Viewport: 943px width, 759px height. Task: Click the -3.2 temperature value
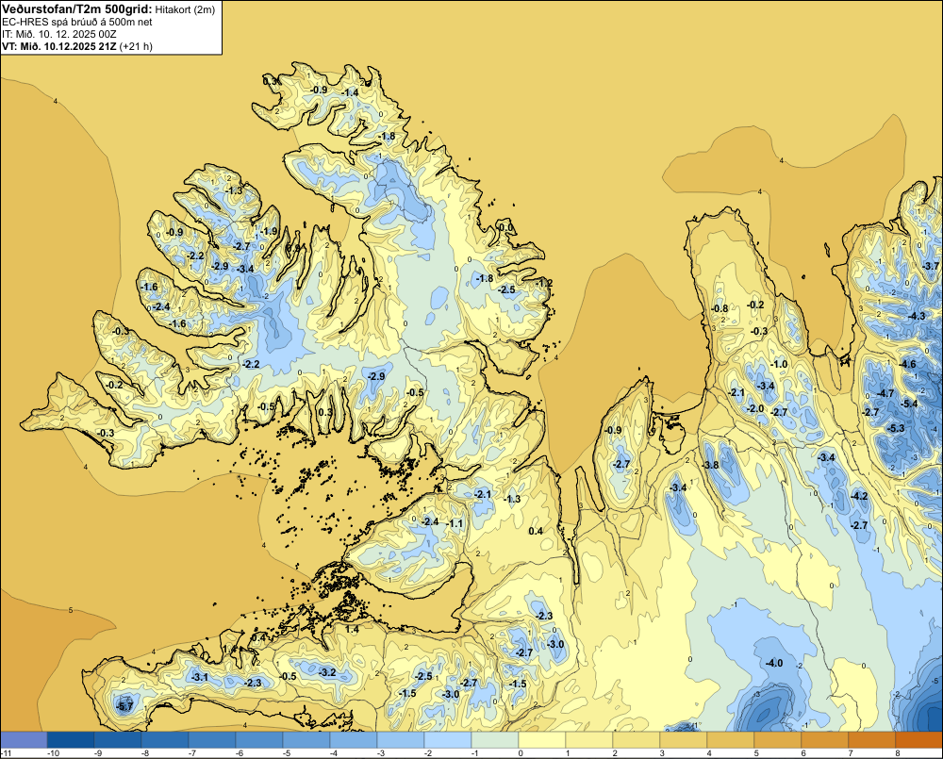click(327, 672)
